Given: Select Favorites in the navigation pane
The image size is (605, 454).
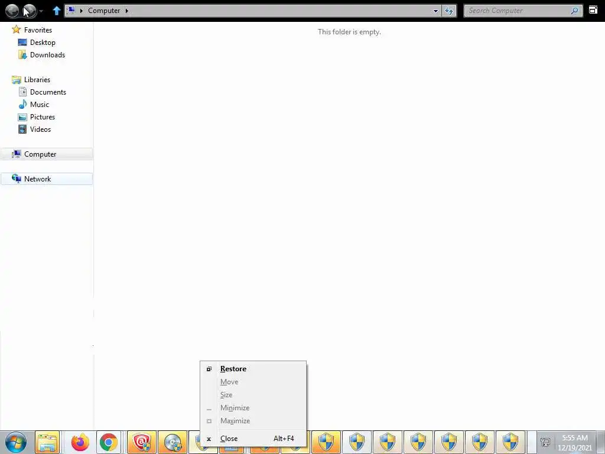Looking at the screenshot, I should (38, 30).
